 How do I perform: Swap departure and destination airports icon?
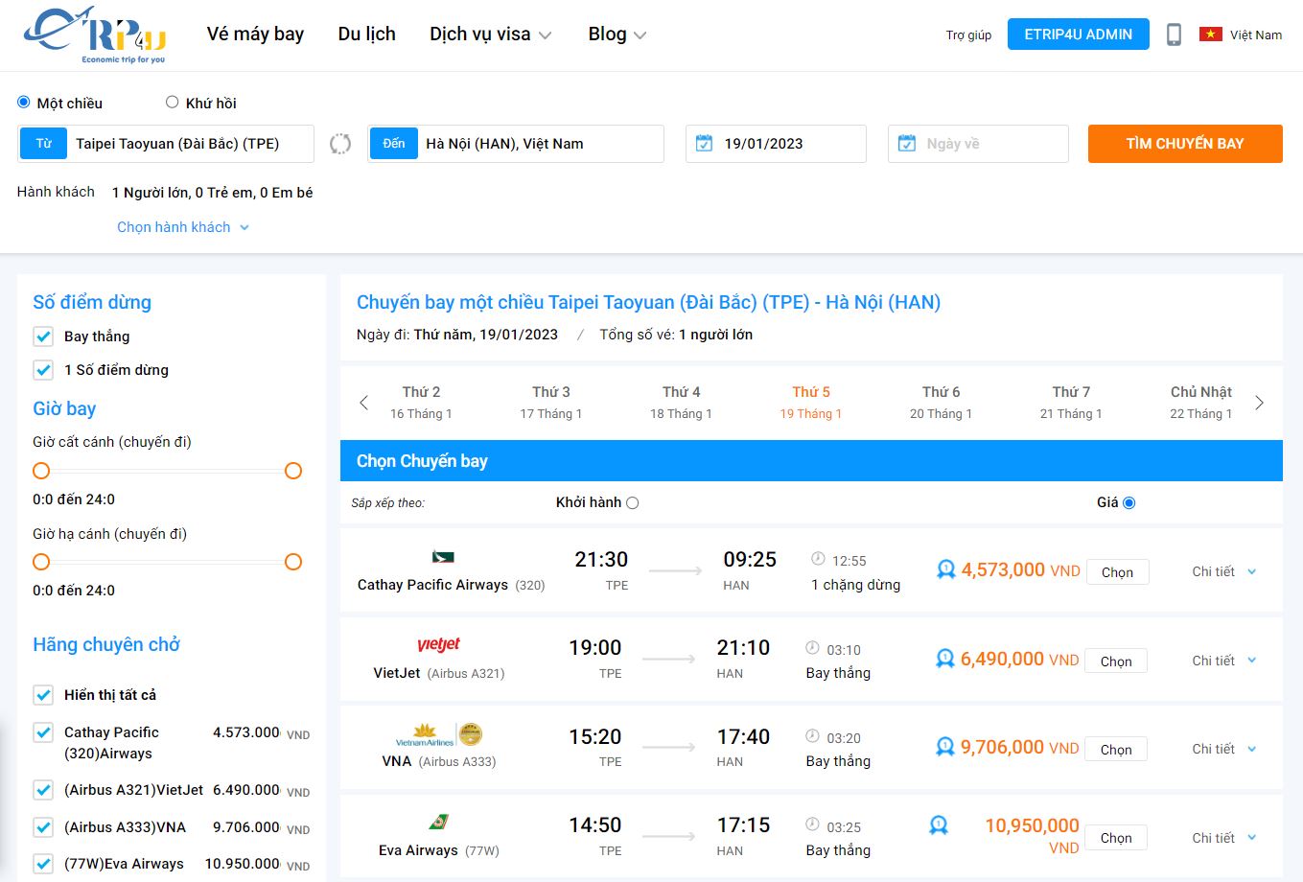340,143
